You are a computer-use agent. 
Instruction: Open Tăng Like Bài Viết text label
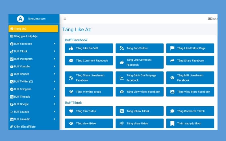point(87,48)
